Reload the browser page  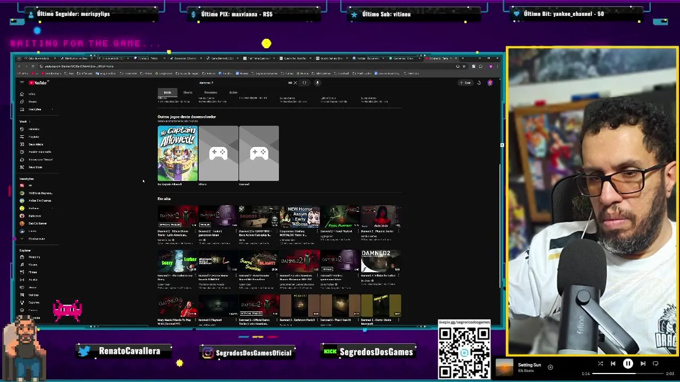[33, 66]
